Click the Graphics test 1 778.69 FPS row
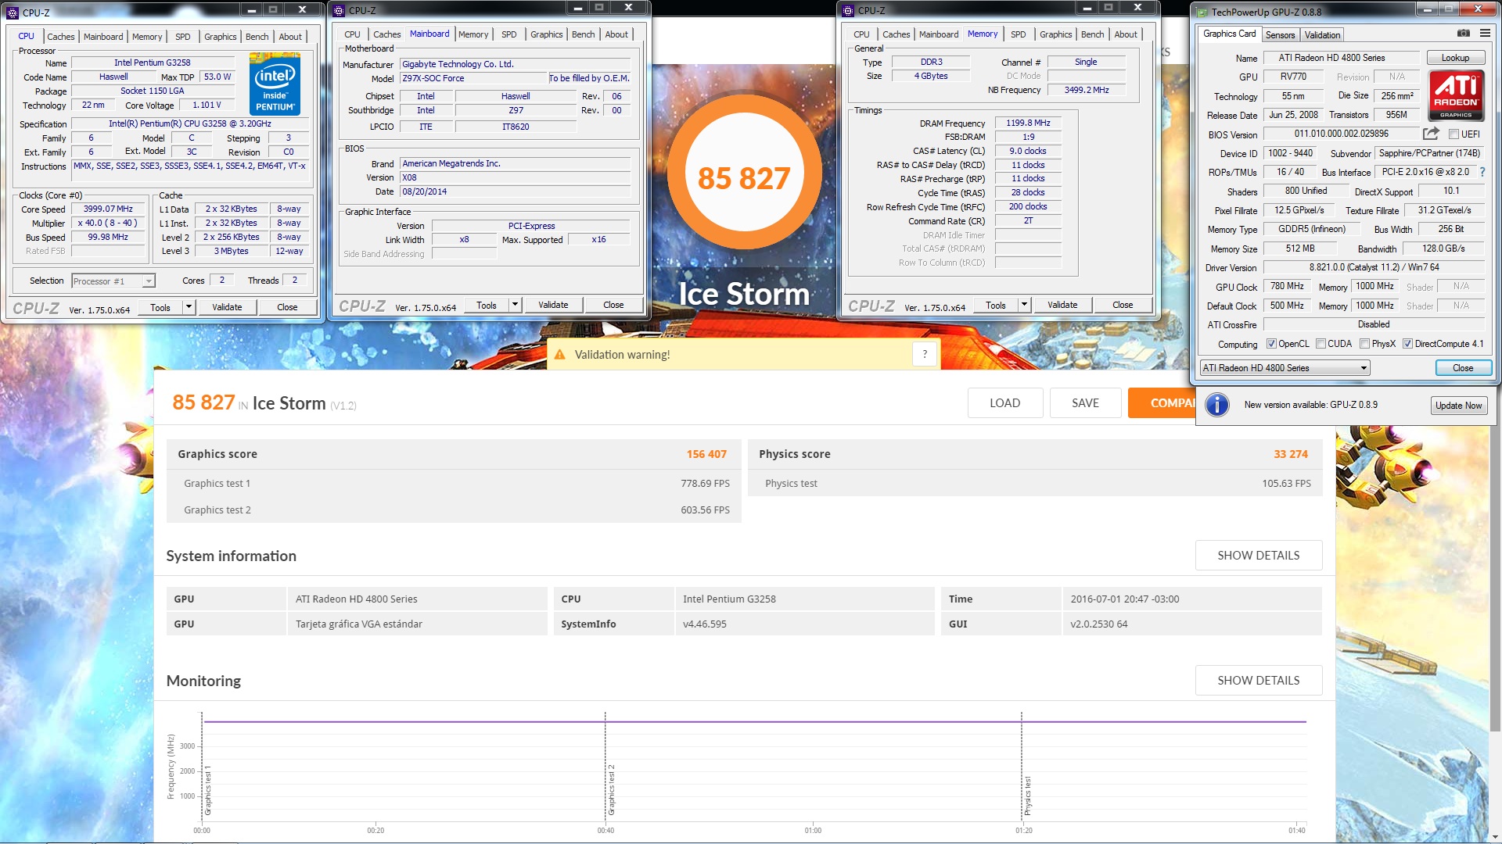1502x844 pixels. pyautogui.click(x=454, y=484)
